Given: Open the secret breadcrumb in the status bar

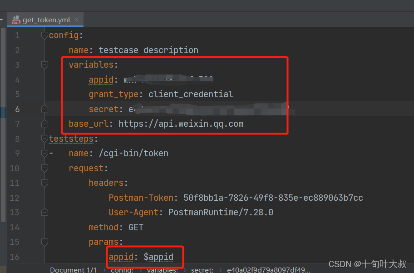Looking at the screenshot, I should tap(202, 270).
